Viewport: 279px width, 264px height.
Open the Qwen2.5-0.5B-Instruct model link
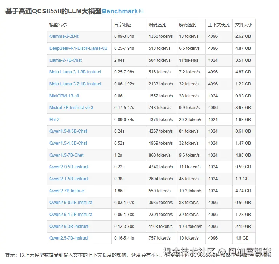click(71, 203)
